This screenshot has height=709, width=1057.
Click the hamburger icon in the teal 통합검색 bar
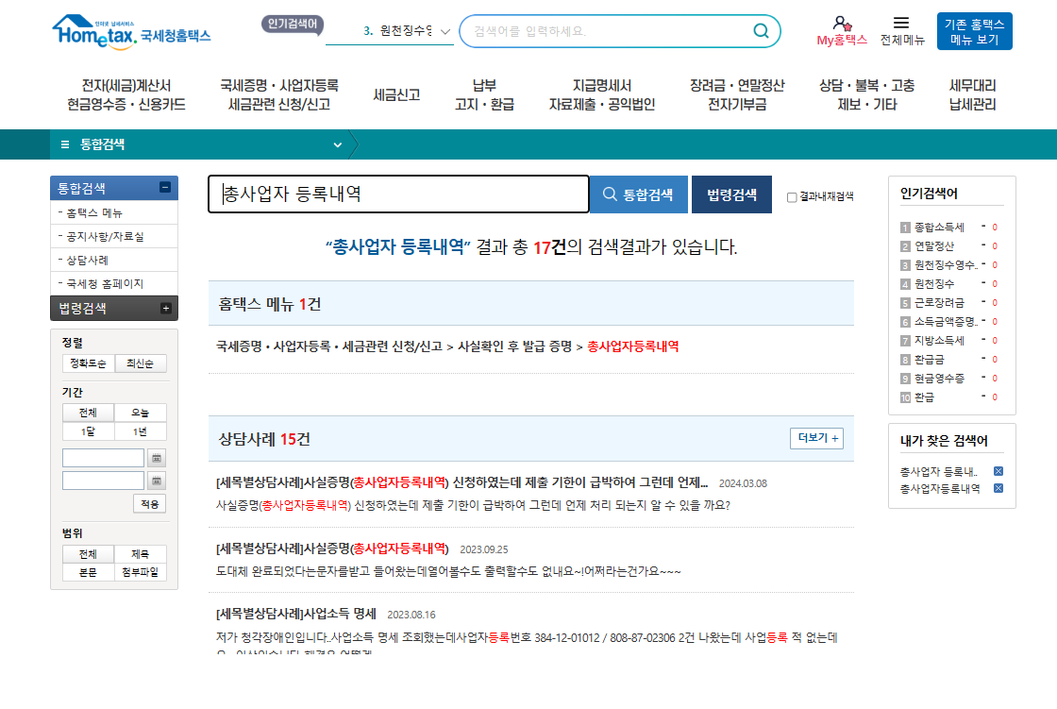point(63,144)
